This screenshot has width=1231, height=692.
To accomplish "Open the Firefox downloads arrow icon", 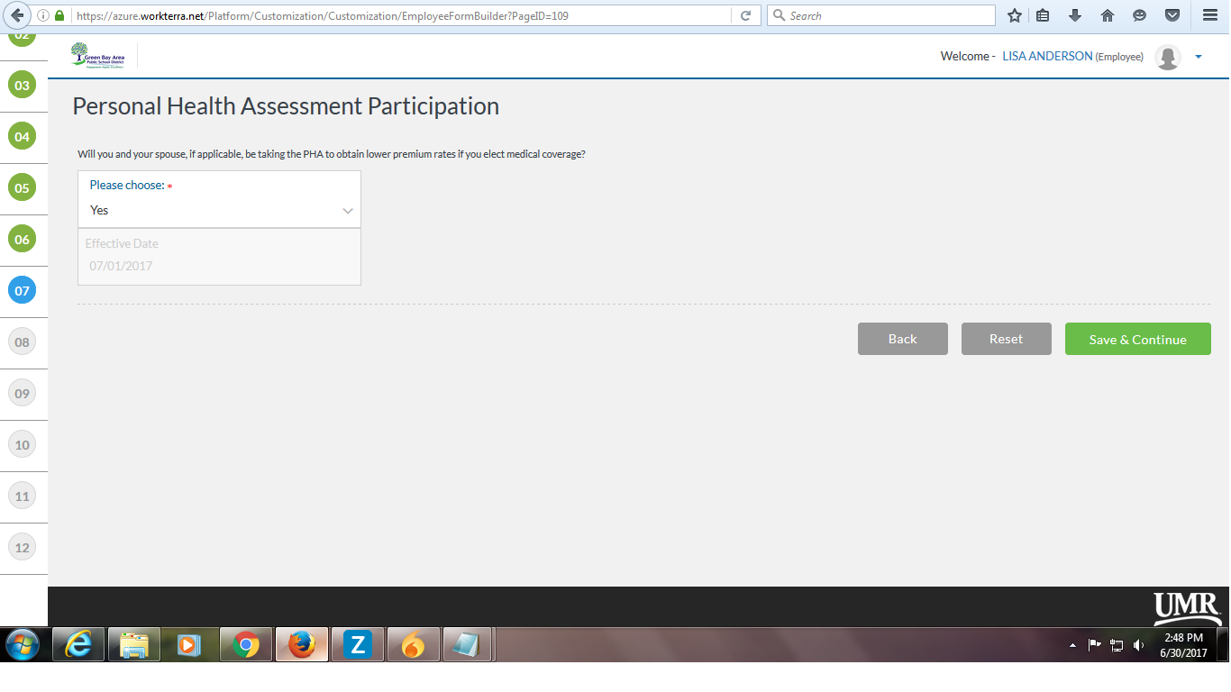I will (x=1074, y=15).
